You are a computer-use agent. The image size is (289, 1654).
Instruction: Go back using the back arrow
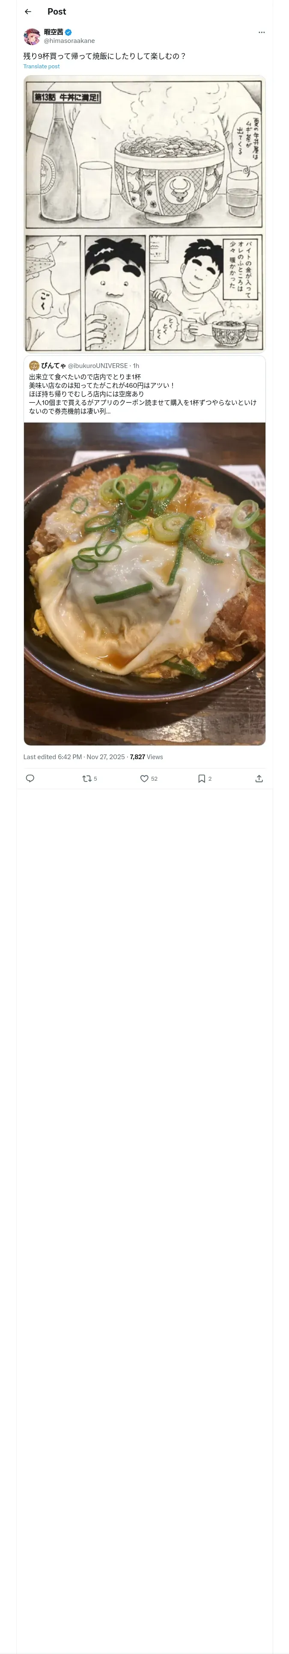[27, 12]
